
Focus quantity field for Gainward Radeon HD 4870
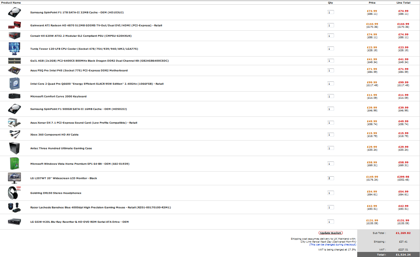coord(331,26)
